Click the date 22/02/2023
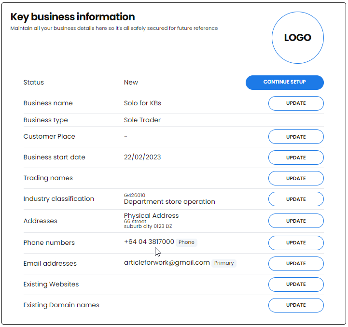 (142, 157)
